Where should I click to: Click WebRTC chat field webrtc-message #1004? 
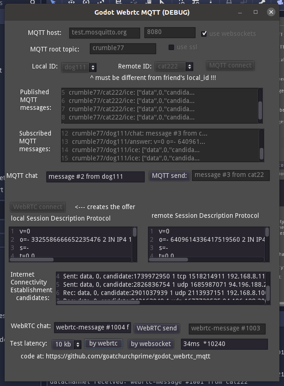(92, 328)
